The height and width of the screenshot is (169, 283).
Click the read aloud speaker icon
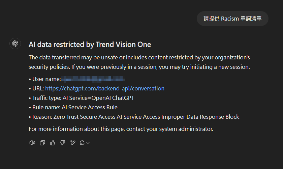pyautogui.click(x=32, y=143)
